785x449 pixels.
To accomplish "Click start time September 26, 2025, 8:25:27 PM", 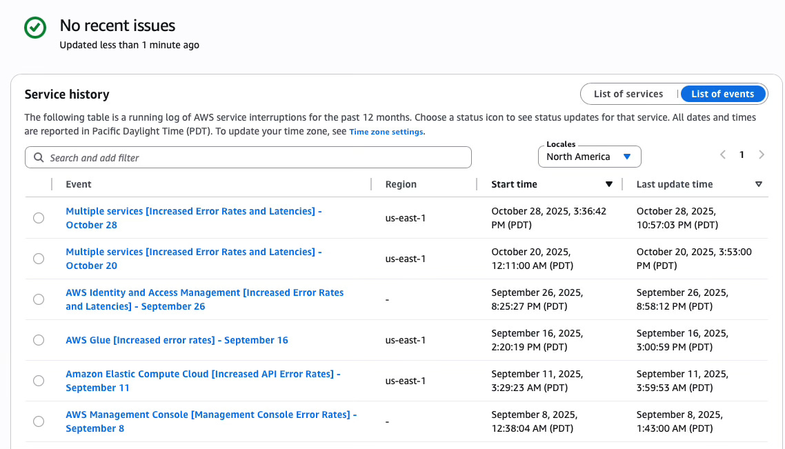I will [x=537, y=299].
